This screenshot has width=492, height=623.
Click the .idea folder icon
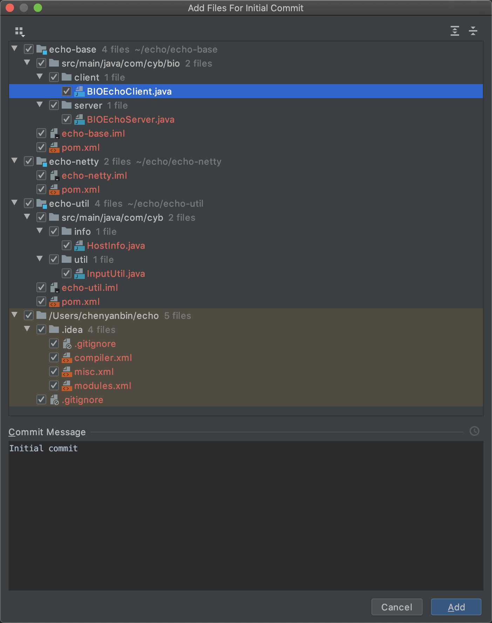point(54,329)
